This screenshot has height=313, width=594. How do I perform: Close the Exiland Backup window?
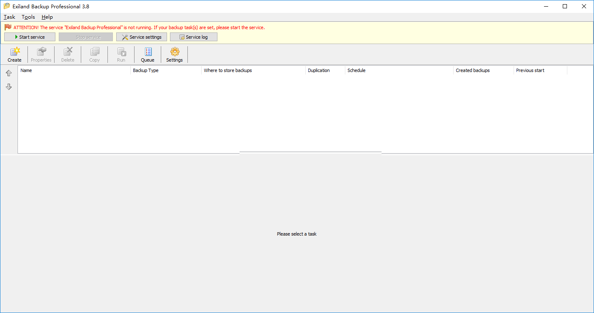coord(584,6)
